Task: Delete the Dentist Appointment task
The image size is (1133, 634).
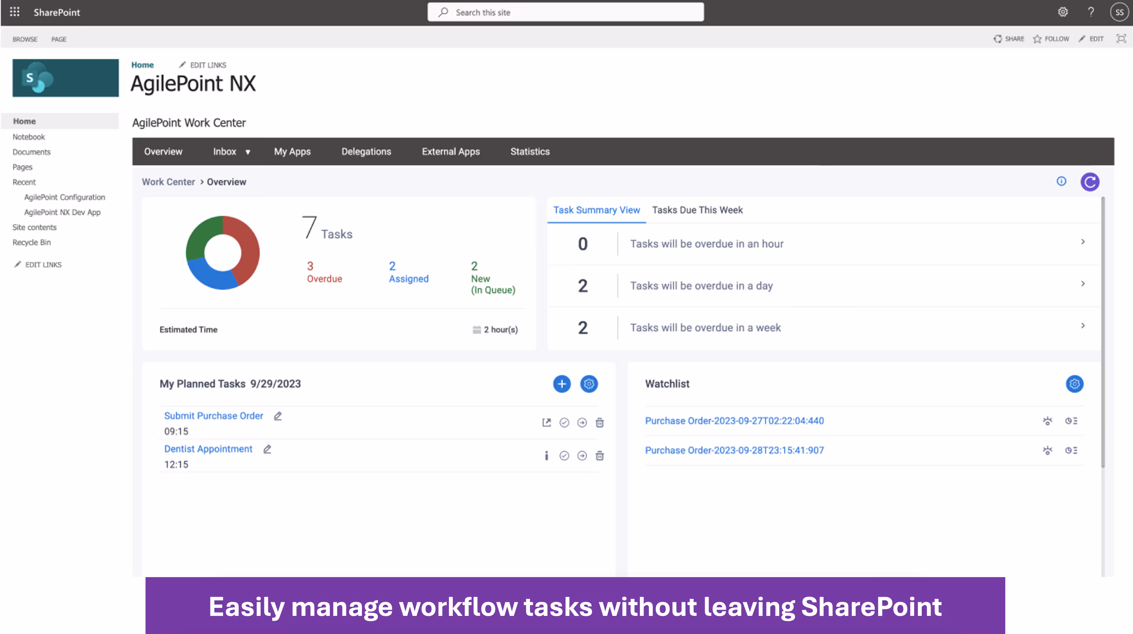Action: (x=600, y=455)
